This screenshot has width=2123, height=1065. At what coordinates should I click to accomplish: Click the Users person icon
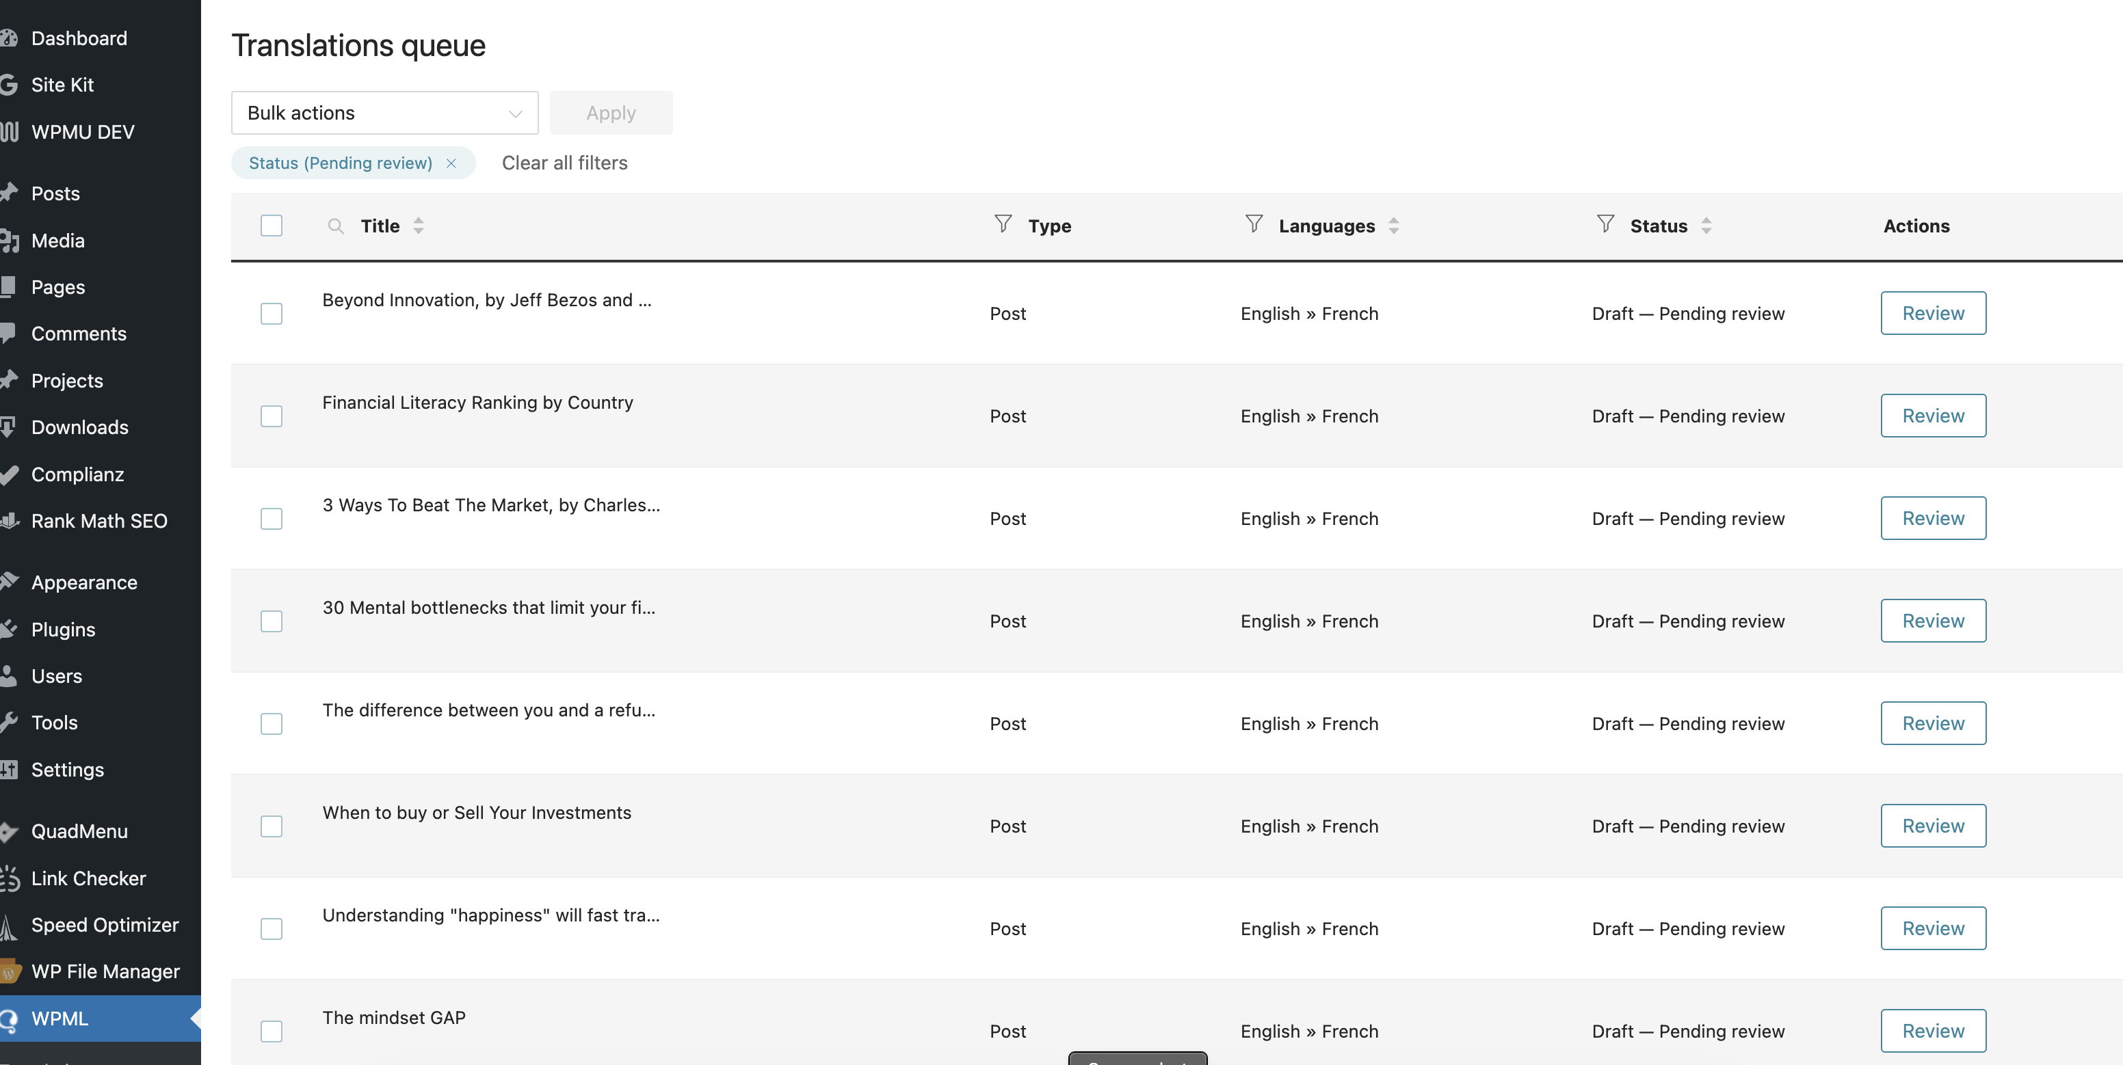pyautogui.click(x=8, y=675)
